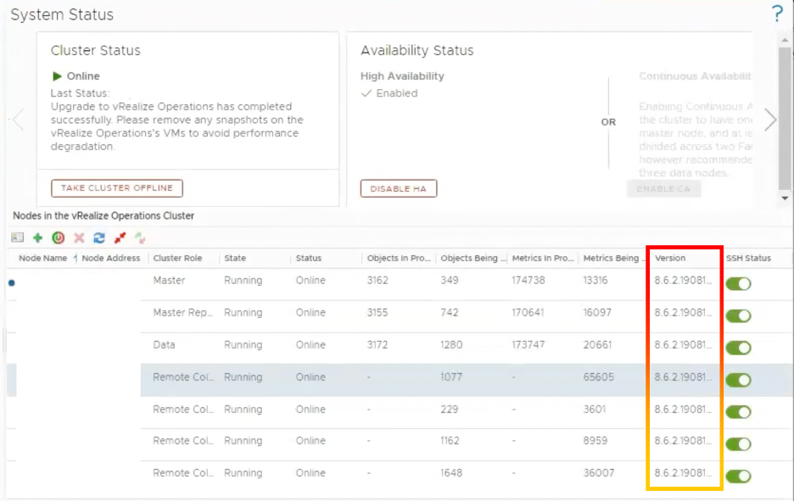Open help with the question mark icon
The image size is (794, 502).
point(777,14)
